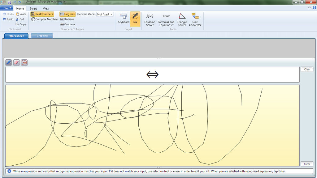The width and height of the screenshot is (317, 178).
Task: Click Undo in the Clipboard group
Action: tap(8, 14)
